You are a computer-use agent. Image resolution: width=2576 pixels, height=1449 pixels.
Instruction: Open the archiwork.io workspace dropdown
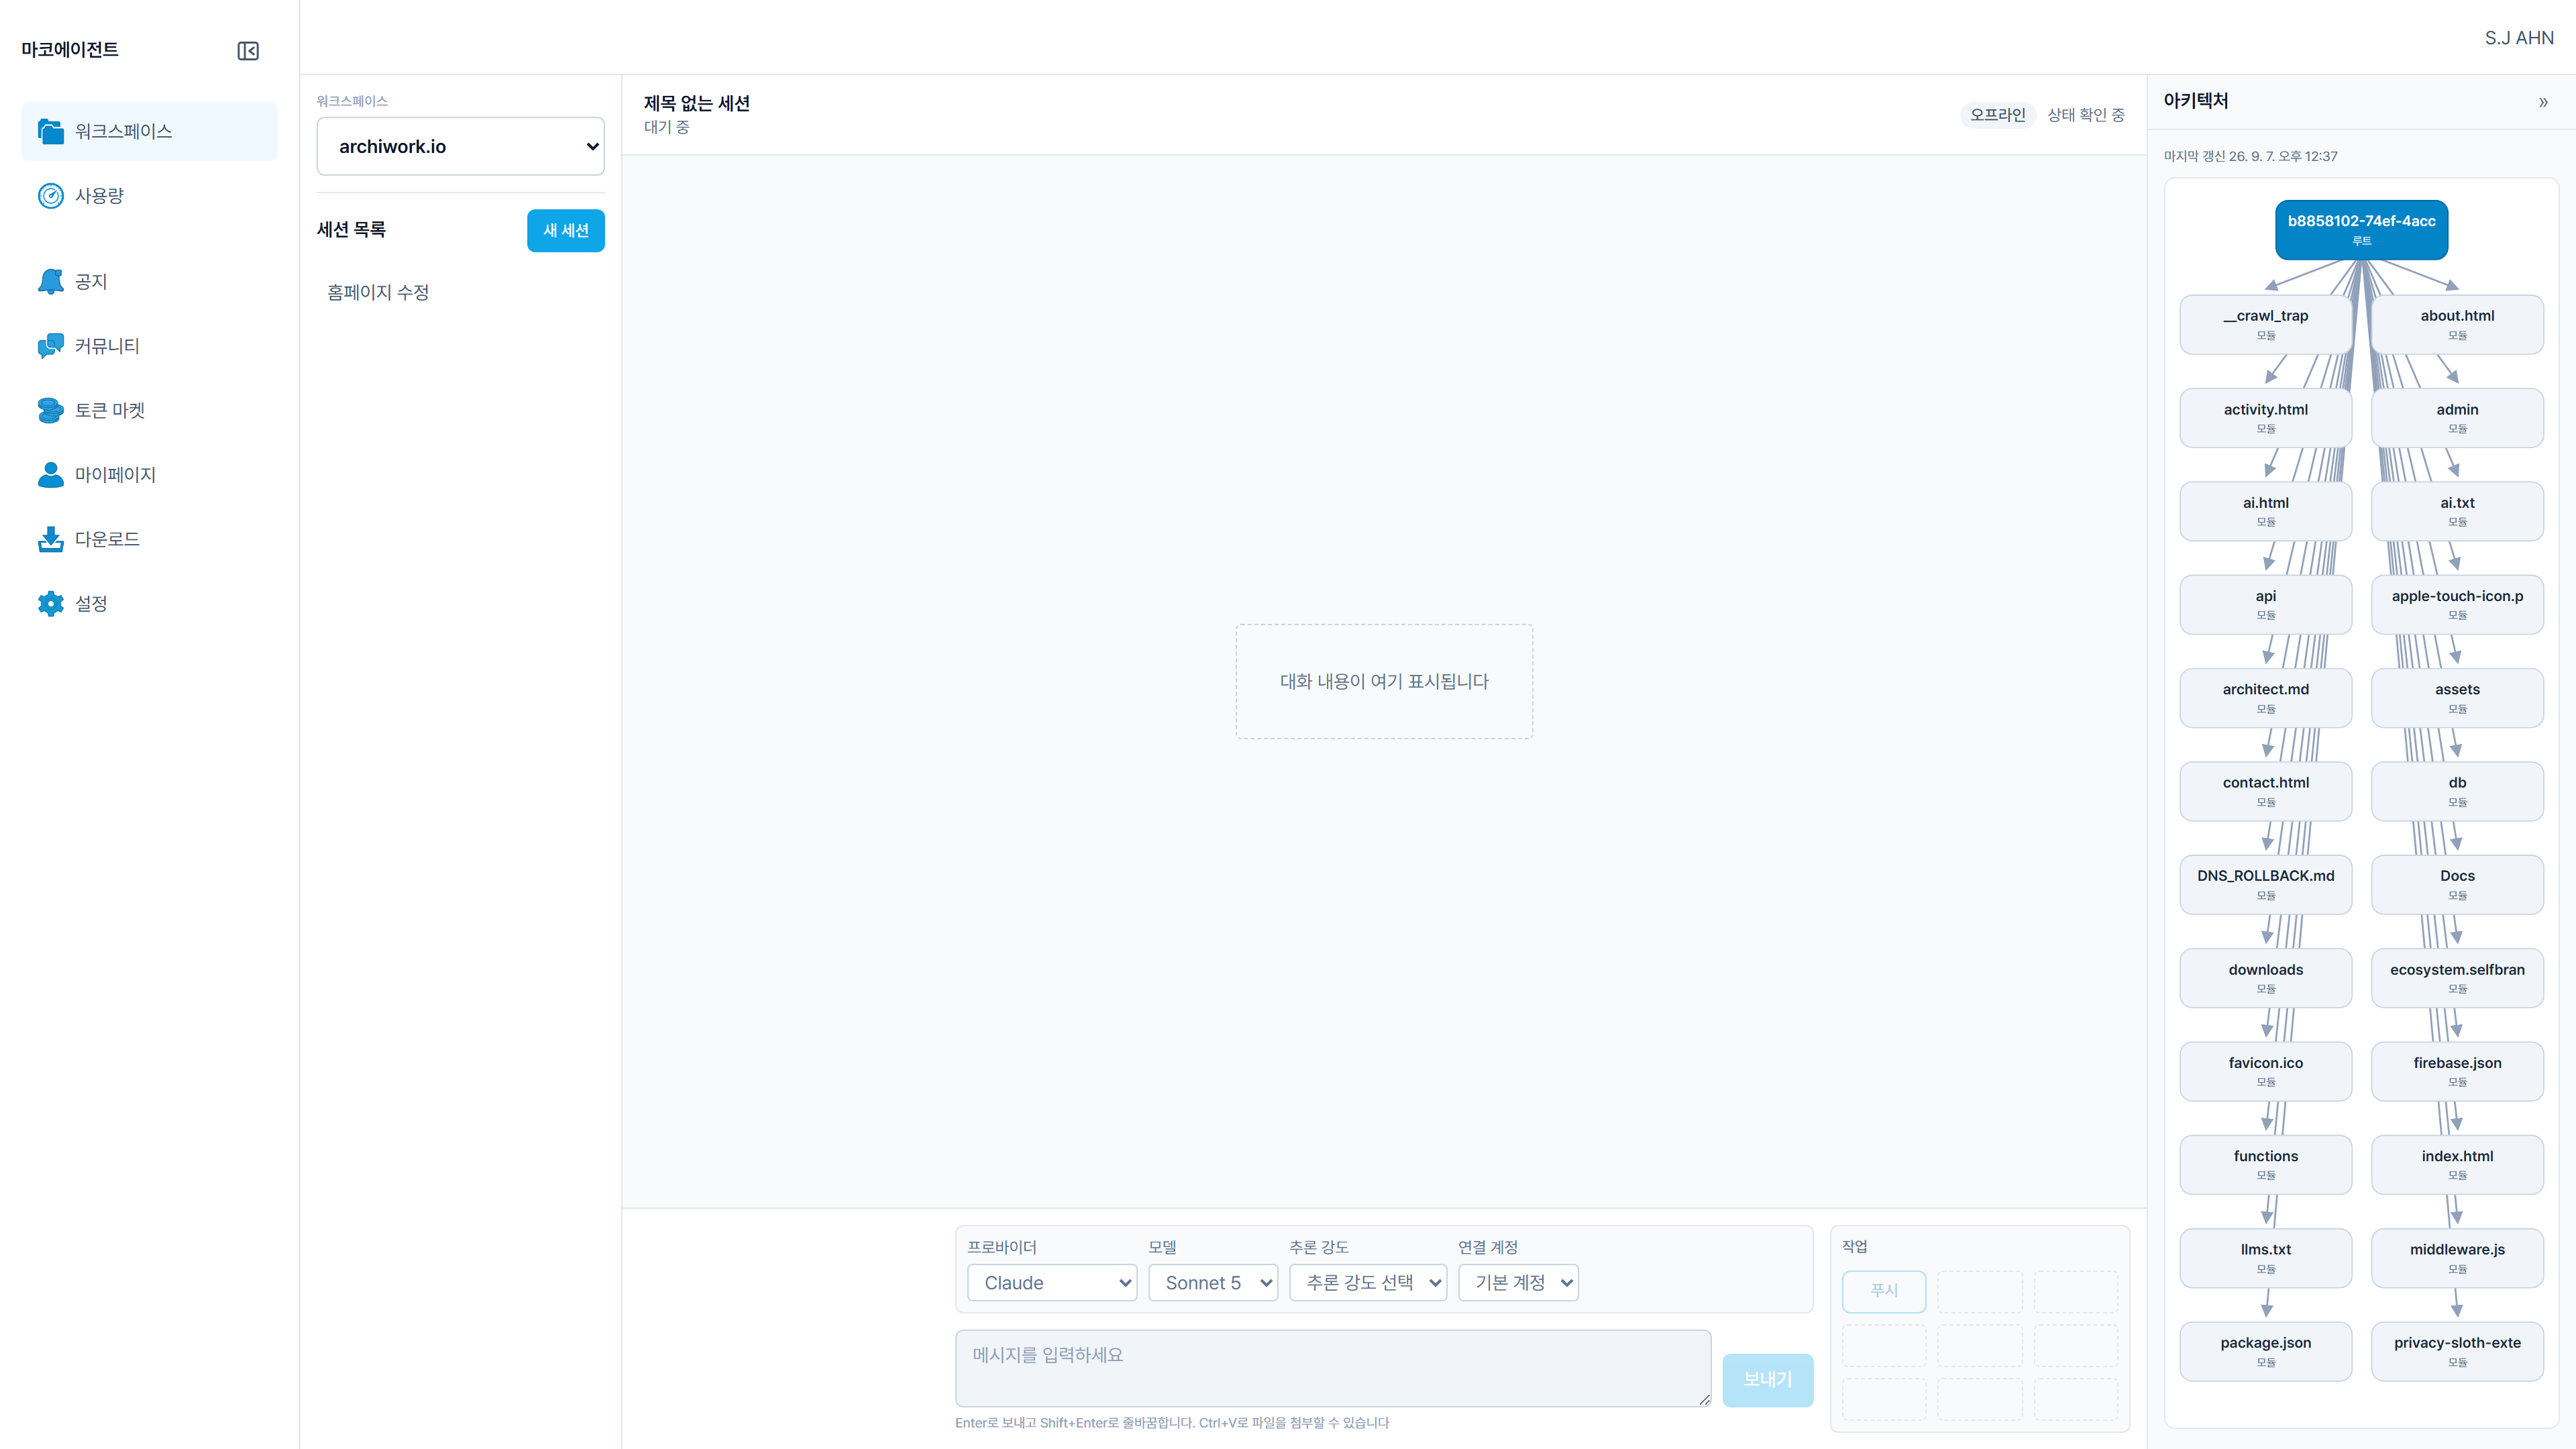461,146
